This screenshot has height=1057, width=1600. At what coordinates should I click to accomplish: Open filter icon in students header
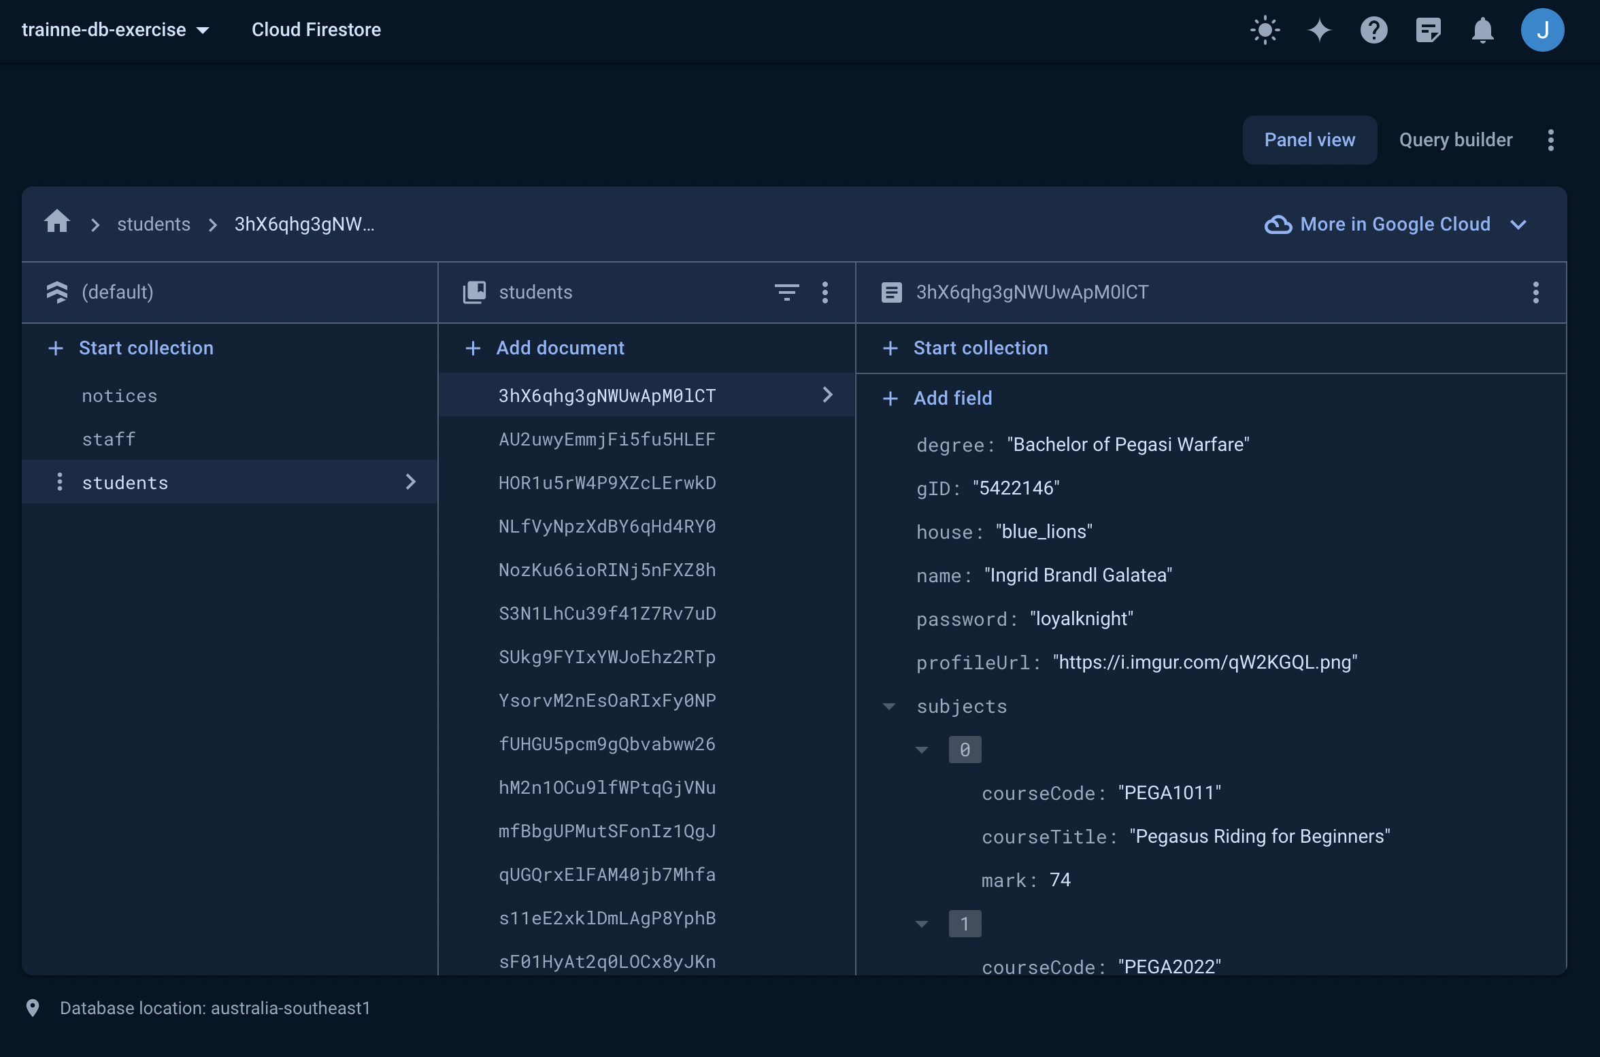pyautogui.click(x=787, y=292)
